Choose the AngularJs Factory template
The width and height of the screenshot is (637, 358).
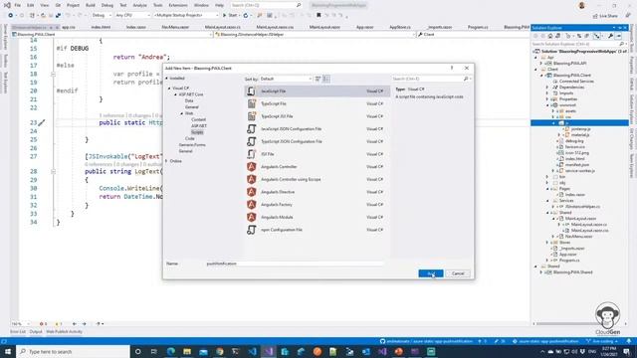(x=318, y=205)
